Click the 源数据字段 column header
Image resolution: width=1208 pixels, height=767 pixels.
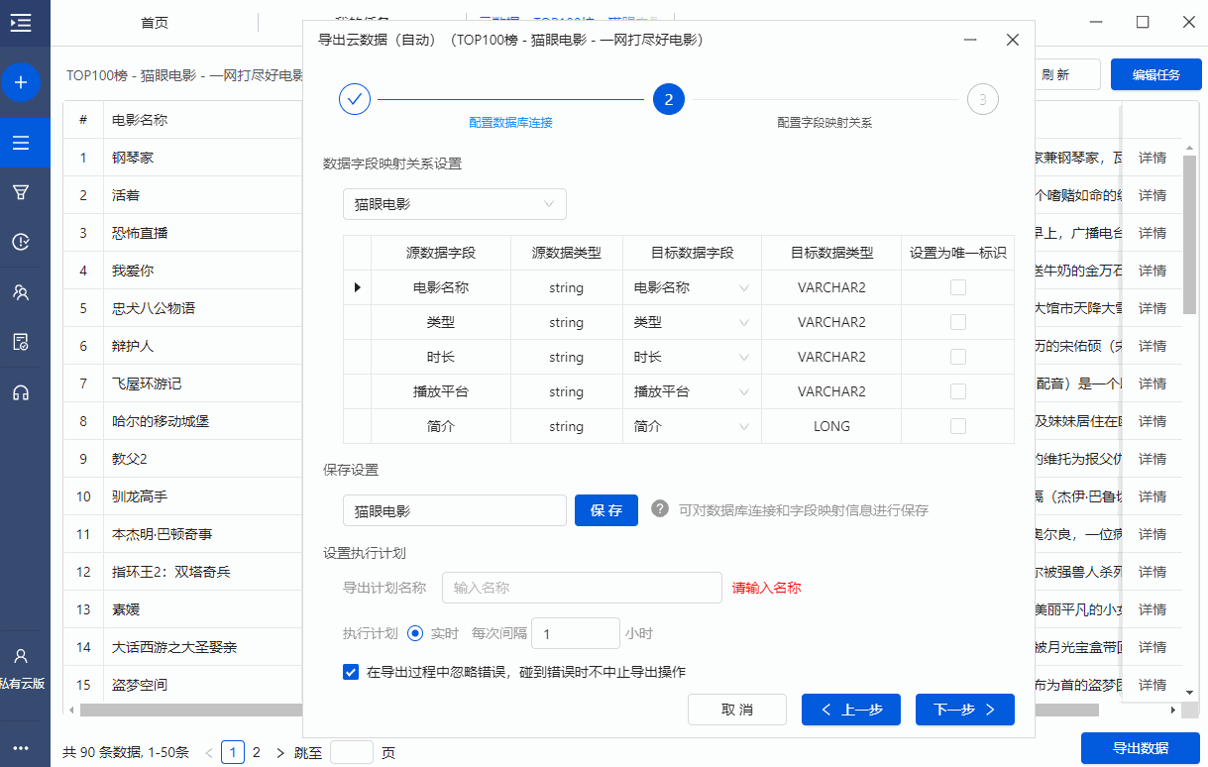click(441, 253)
